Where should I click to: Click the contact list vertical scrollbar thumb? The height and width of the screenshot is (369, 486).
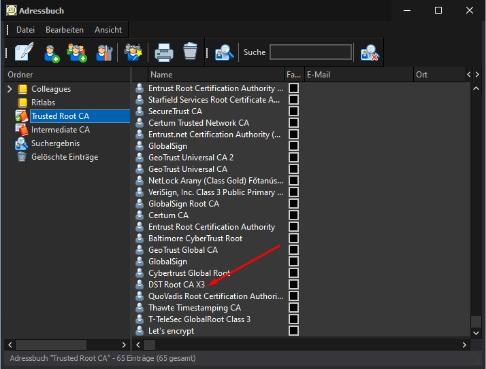pos(476,321)
